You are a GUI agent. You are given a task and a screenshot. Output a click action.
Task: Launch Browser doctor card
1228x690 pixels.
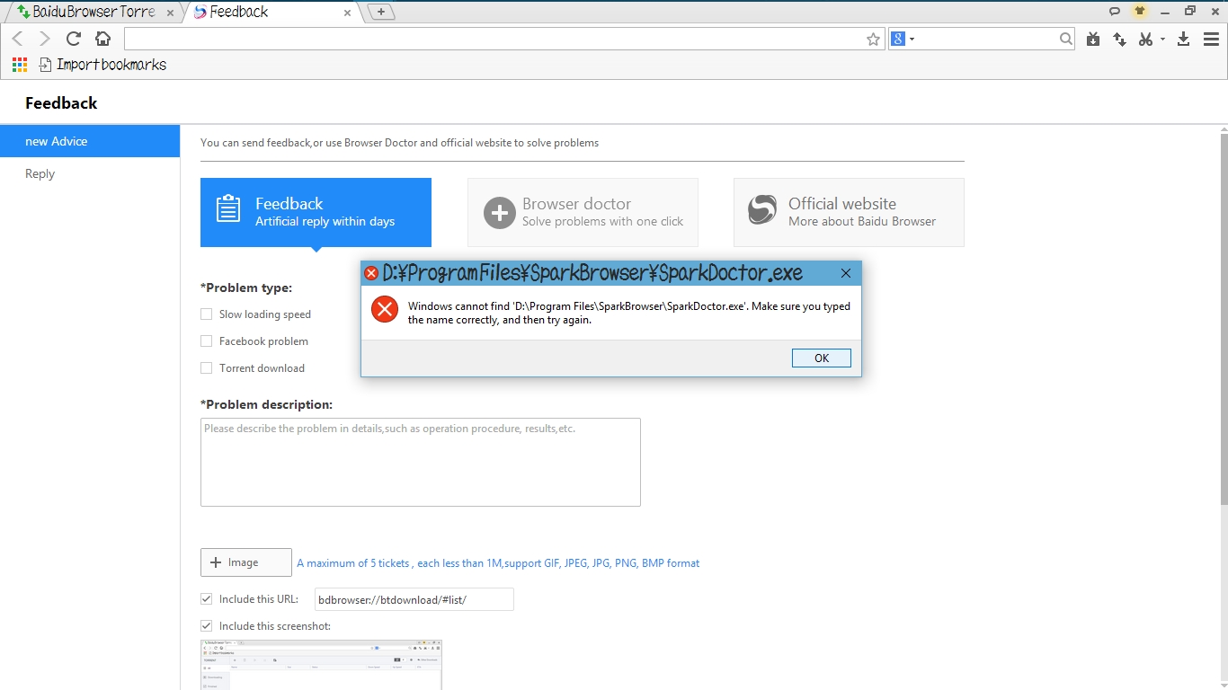point(583,212)
